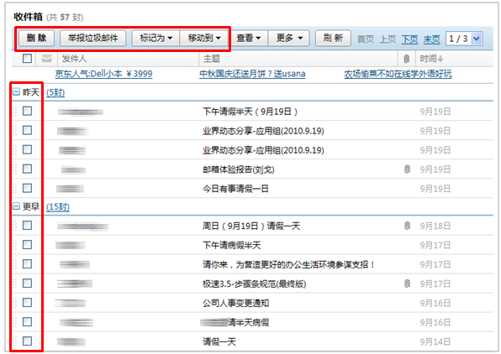Open the page selector 1 / 3 dropdown
Viewport: 501px width, 354px height.
(x=464, y=39)
